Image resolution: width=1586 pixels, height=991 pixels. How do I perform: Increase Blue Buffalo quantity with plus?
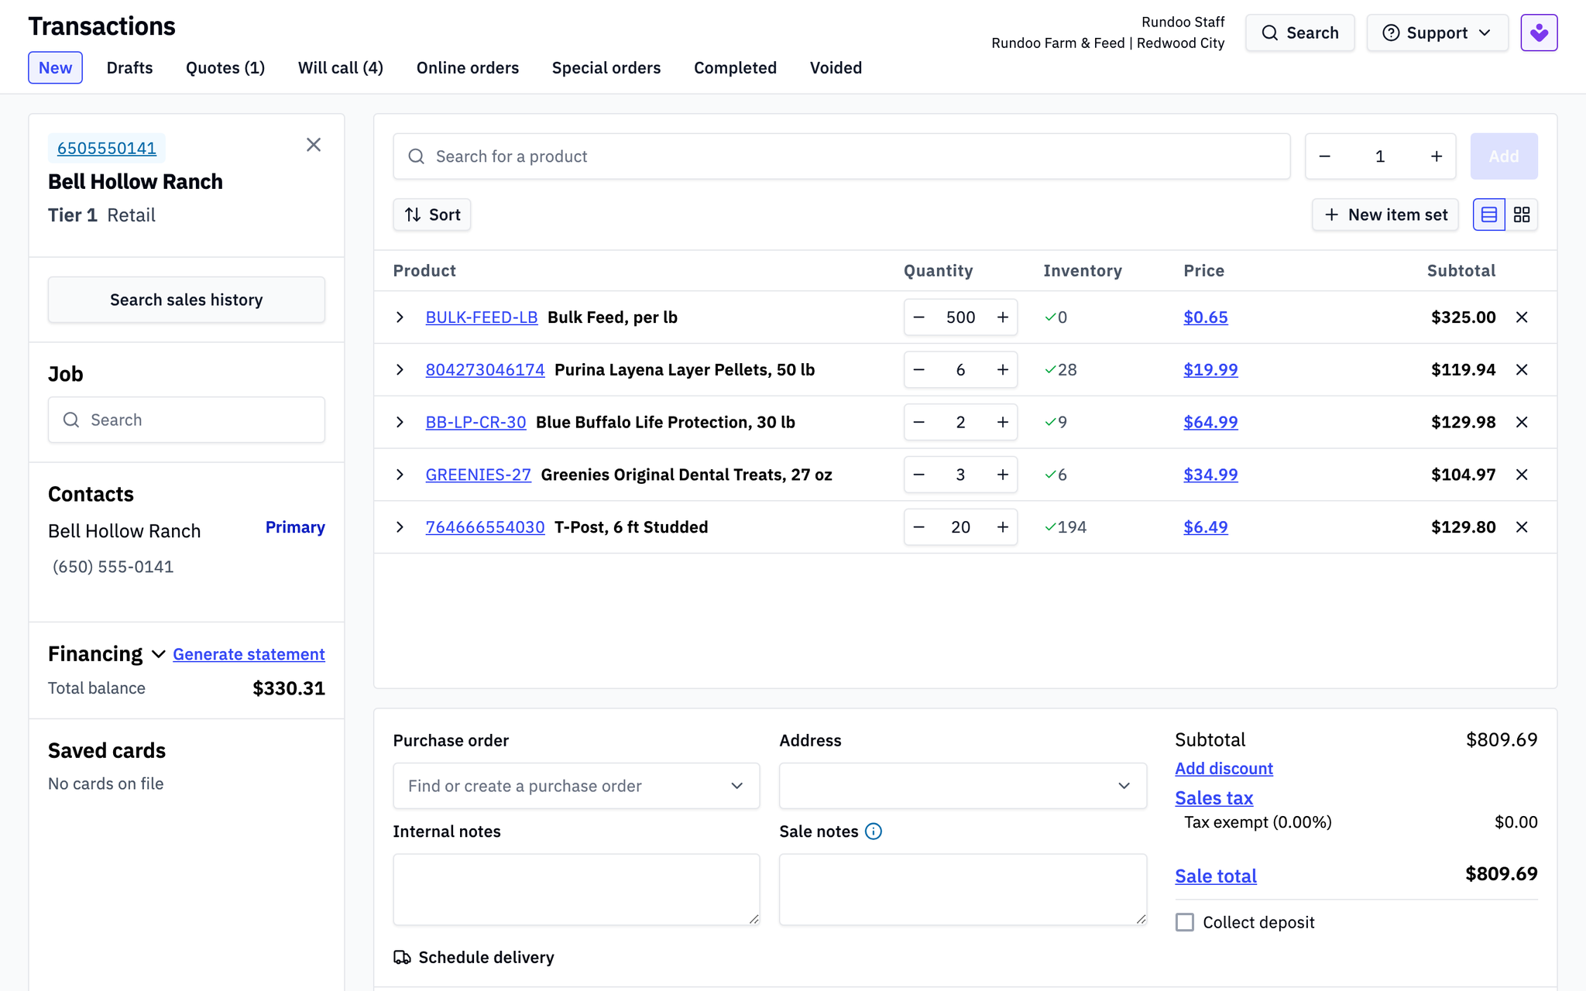[1002, 422]
